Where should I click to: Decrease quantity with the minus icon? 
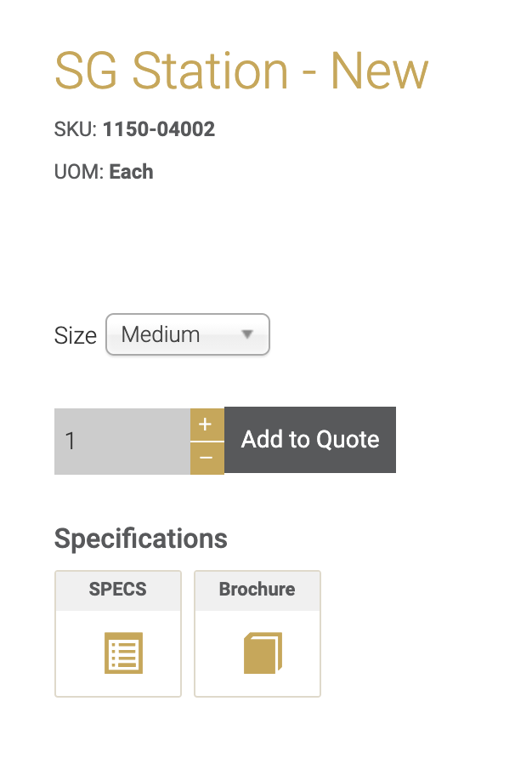pyautogui.click(x=207, y=458)
